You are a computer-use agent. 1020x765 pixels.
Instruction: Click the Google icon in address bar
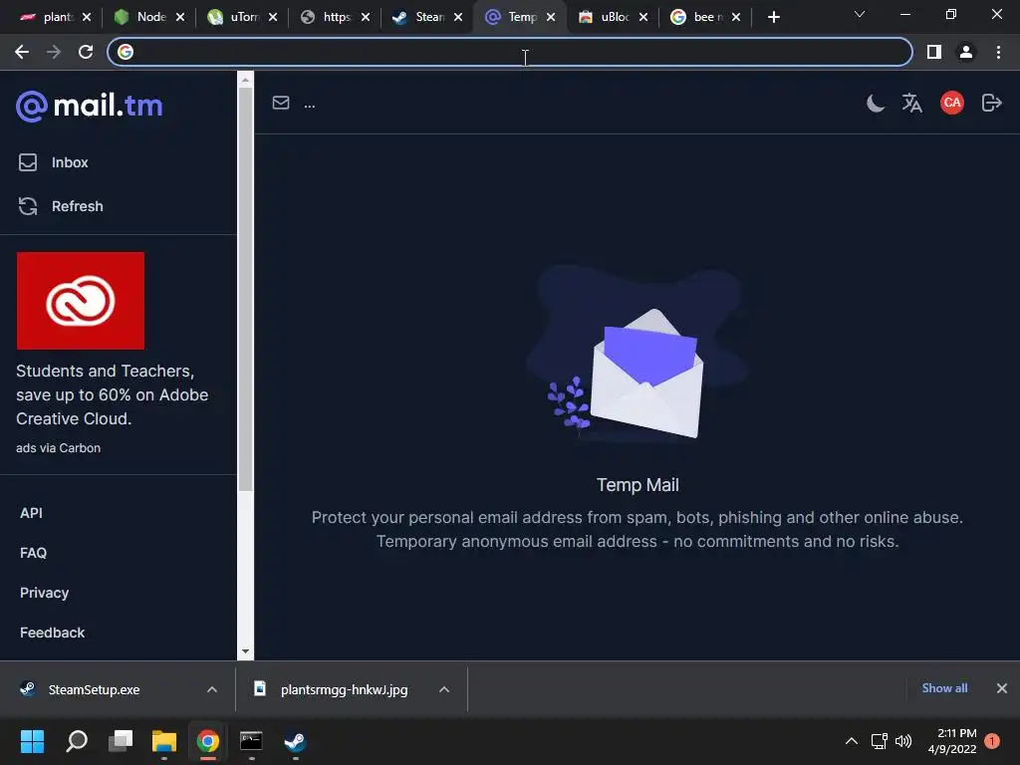126,52
